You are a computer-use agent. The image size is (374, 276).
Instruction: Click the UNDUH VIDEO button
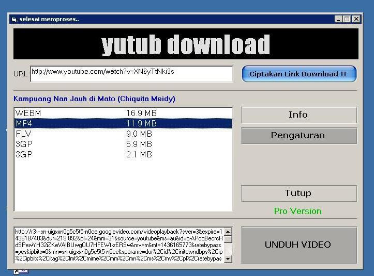299,245
